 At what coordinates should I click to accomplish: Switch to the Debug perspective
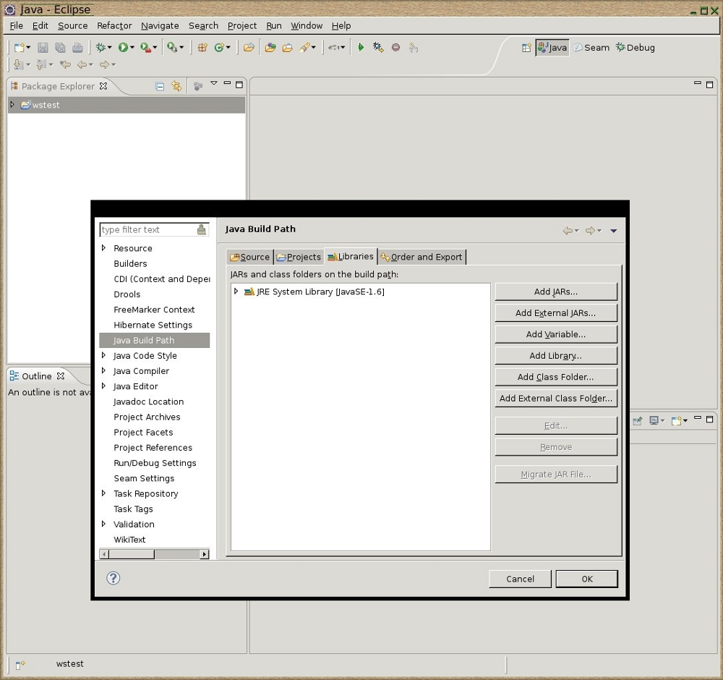click(636, 48)
